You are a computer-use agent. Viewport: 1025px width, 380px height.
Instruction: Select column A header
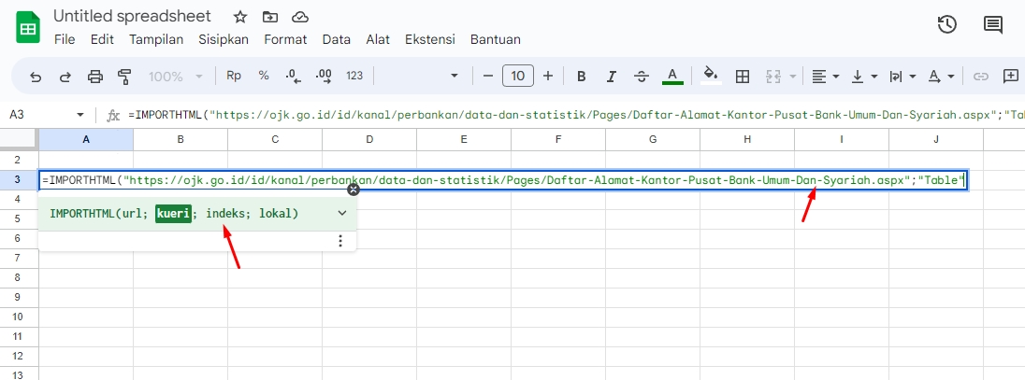coord(86,139)
